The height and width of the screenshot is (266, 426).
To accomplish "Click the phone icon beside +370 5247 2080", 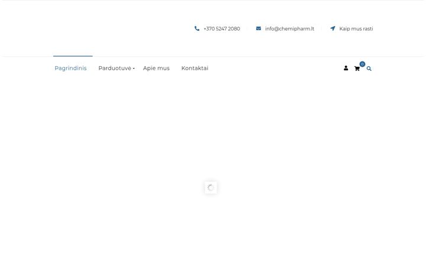I will tap(196, 28).
